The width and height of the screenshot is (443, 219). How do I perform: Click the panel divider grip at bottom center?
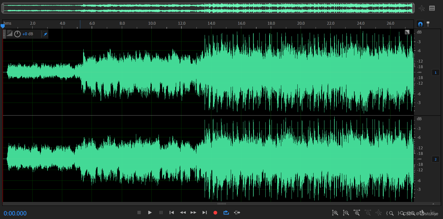(221, 204)
